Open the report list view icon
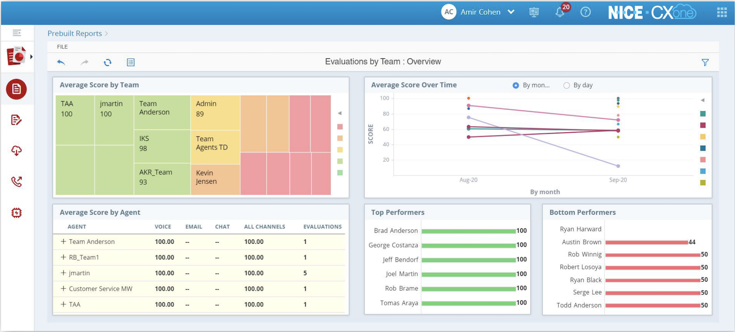Image resolution: width=735 pixels, height=332 pixels. coord(131,63)
